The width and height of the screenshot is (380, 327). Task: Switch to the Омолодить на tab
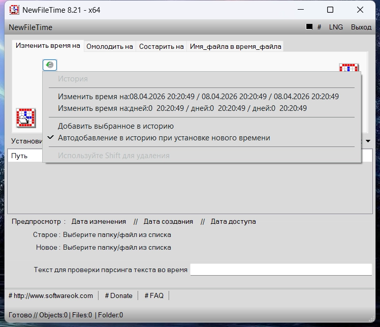pyautogui.click(x=110, y=46)
